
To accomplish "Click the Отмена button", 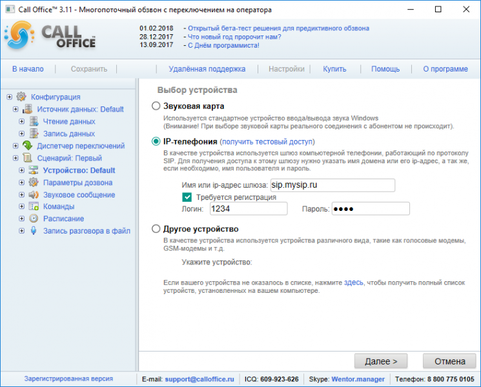I will click(x=449, y=361).
